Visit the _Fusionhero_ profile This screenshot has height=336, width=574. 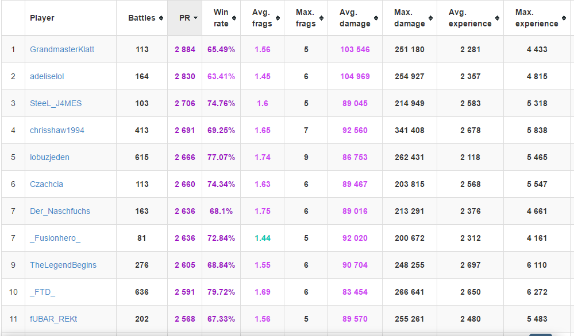pos(55,238)
